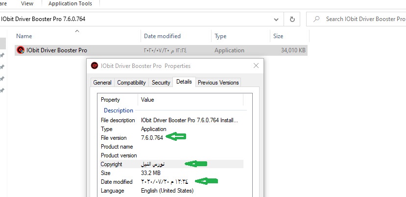Sort files by the Size column

coord(277,36)
